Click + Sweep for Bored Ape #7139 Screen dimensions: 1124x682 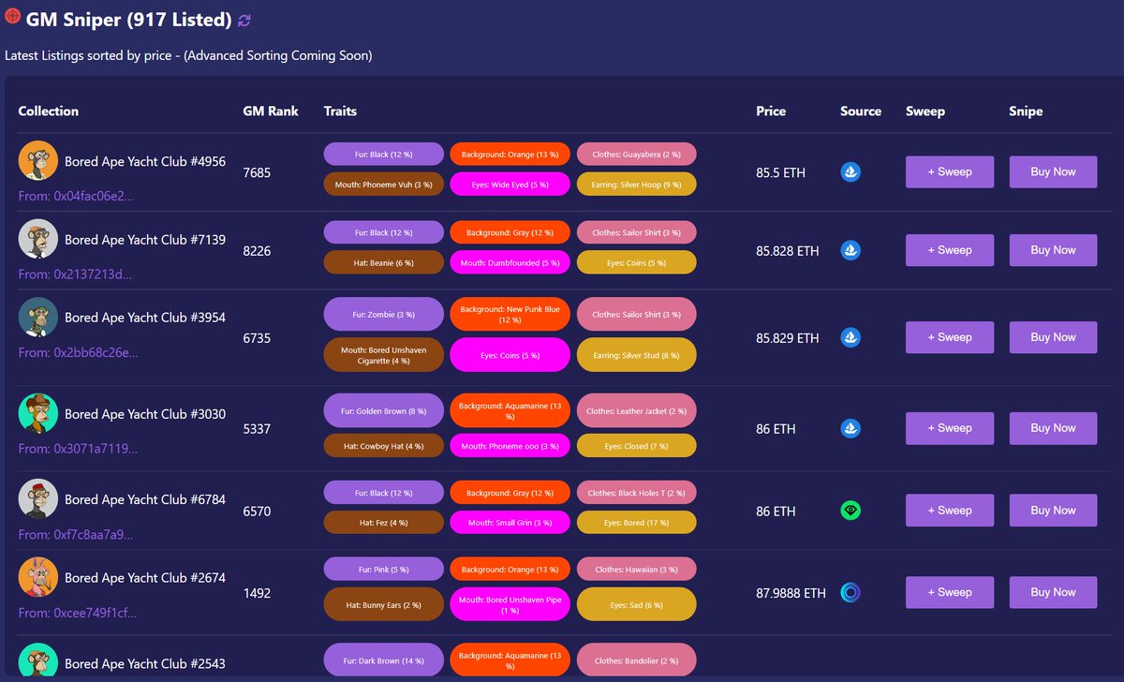[x=950, y=250]
